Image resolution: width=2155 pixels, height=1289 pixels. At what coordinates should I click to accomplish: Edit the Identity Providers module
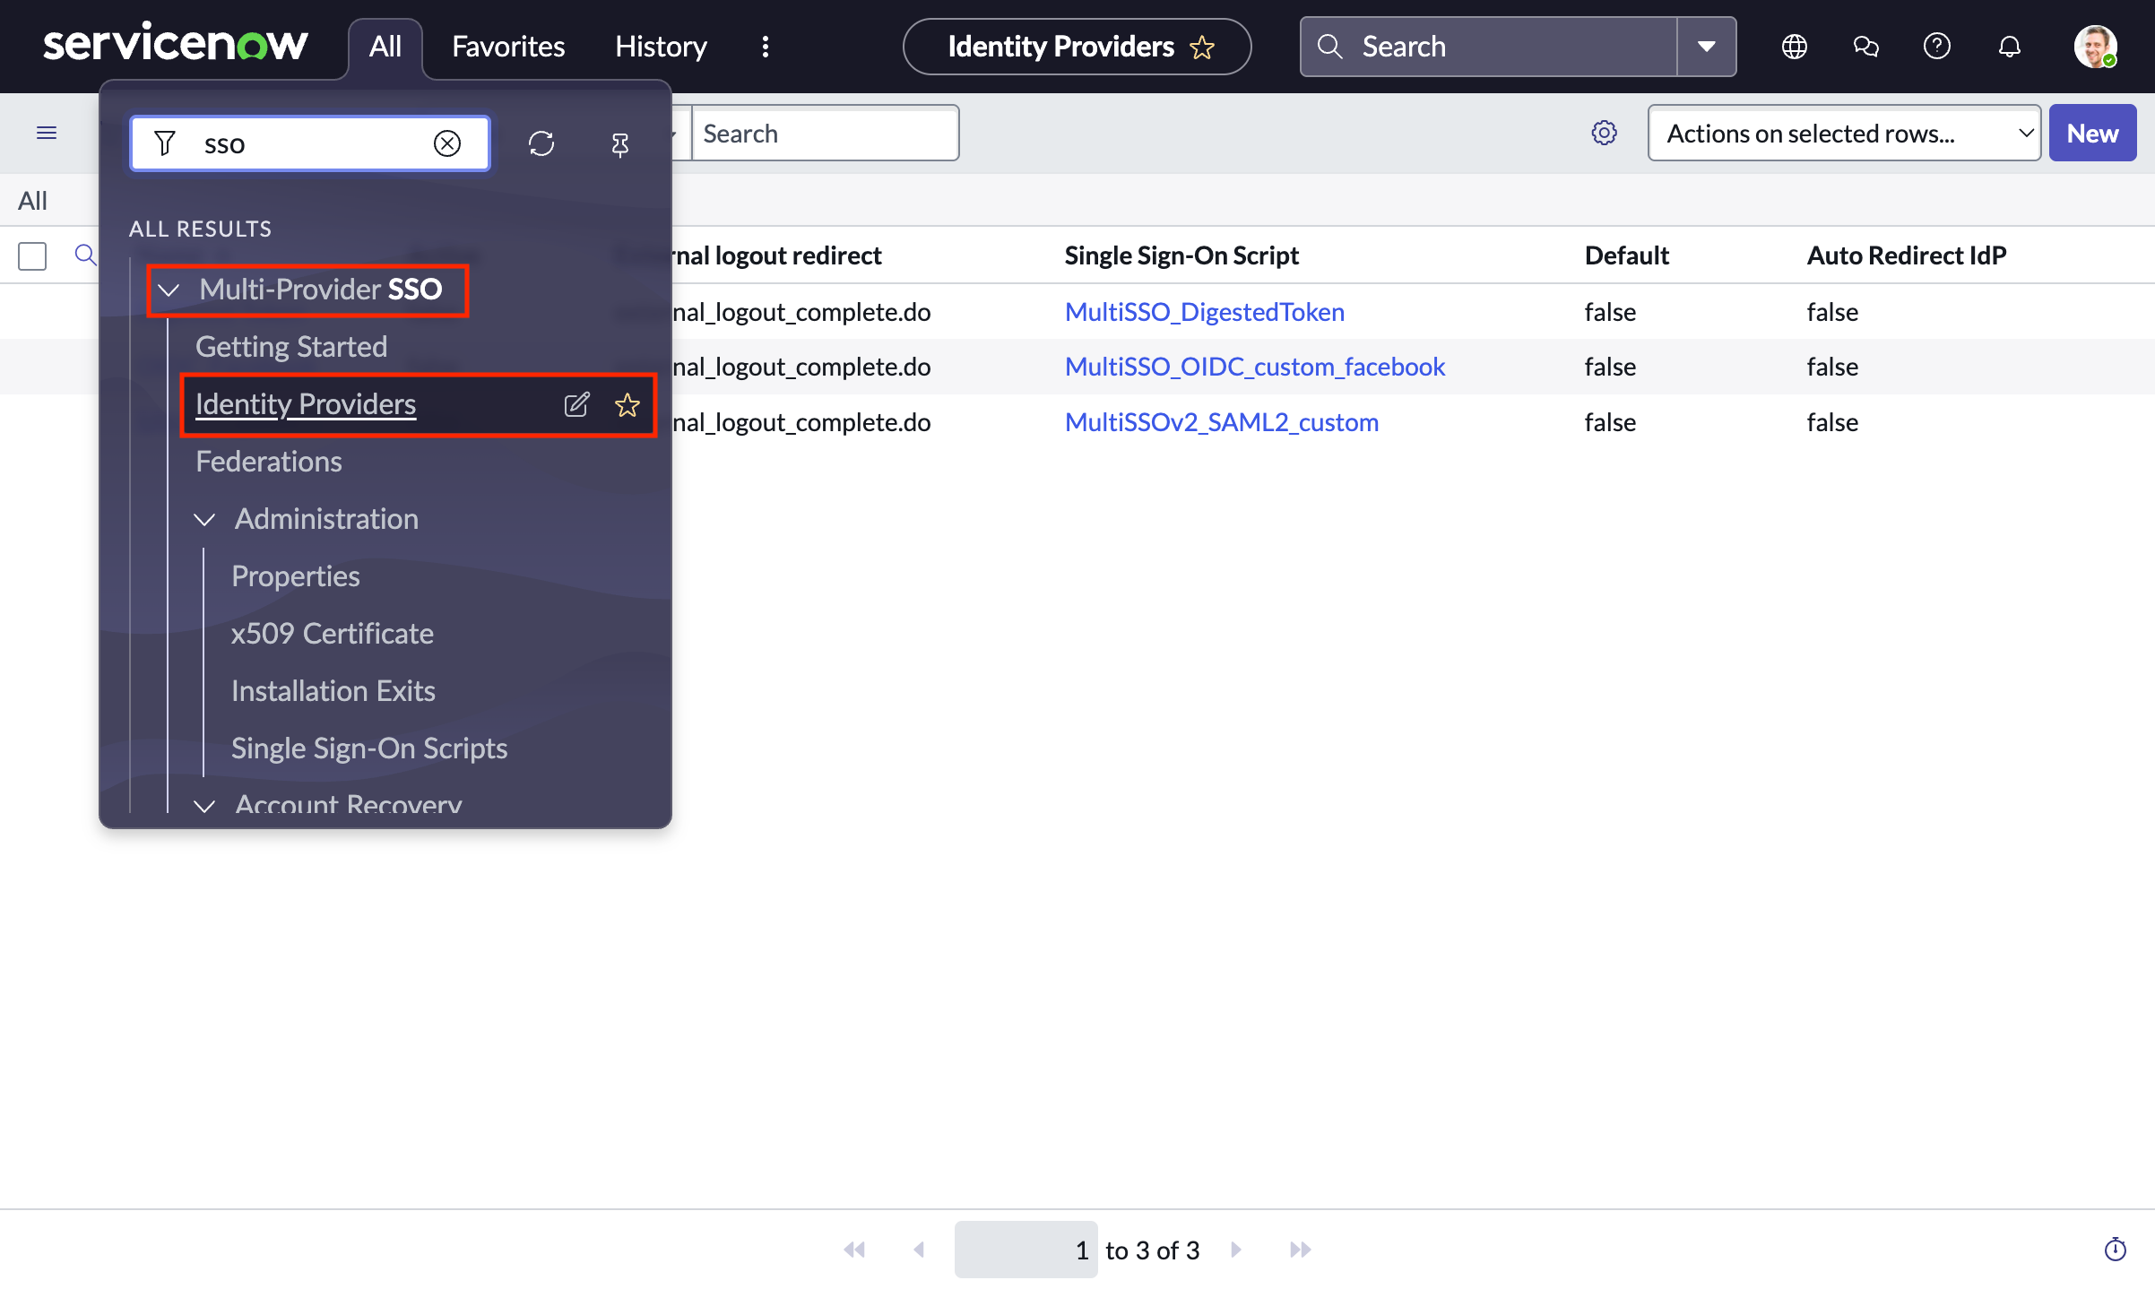(x=576, y=404)
